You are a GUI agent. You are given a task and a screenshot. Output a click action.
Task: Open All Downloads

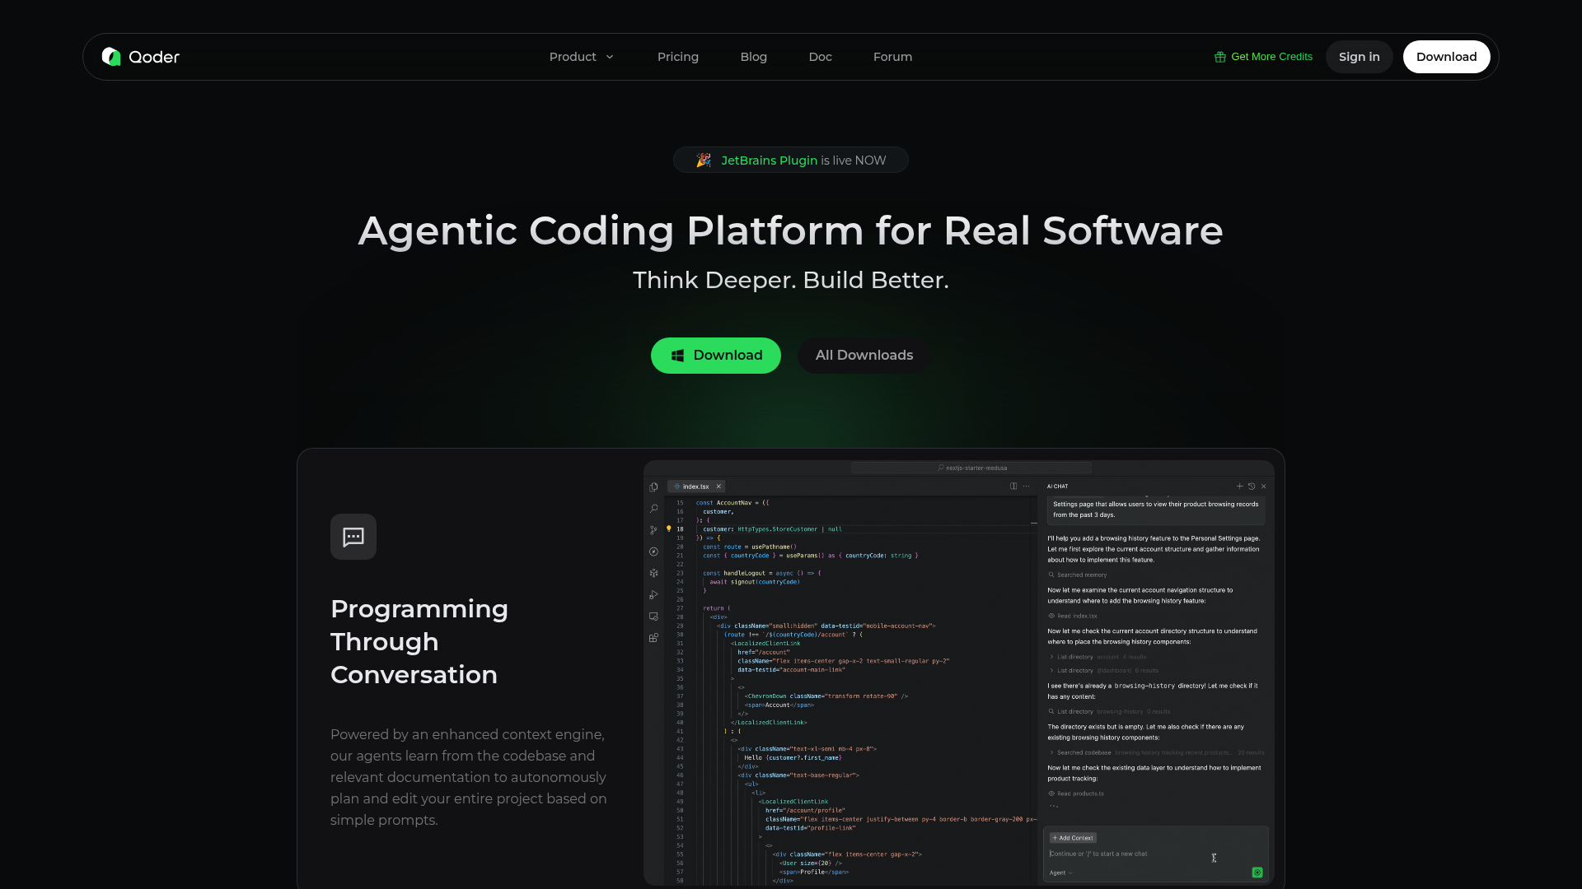pos(864,355)
